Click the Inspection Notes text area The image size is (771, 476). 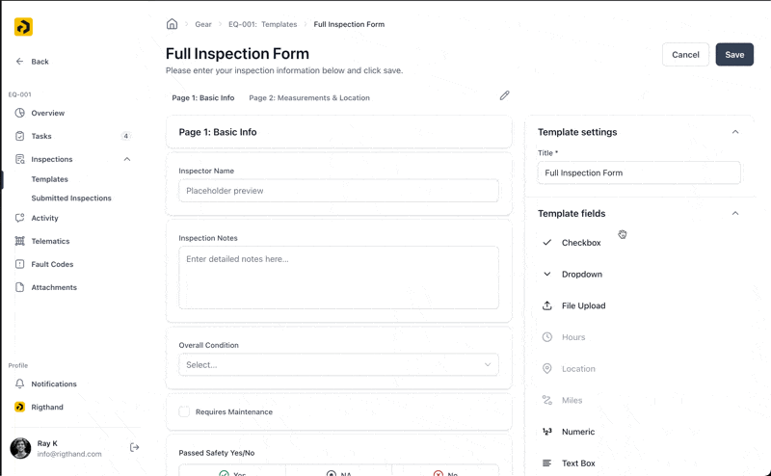339,278
